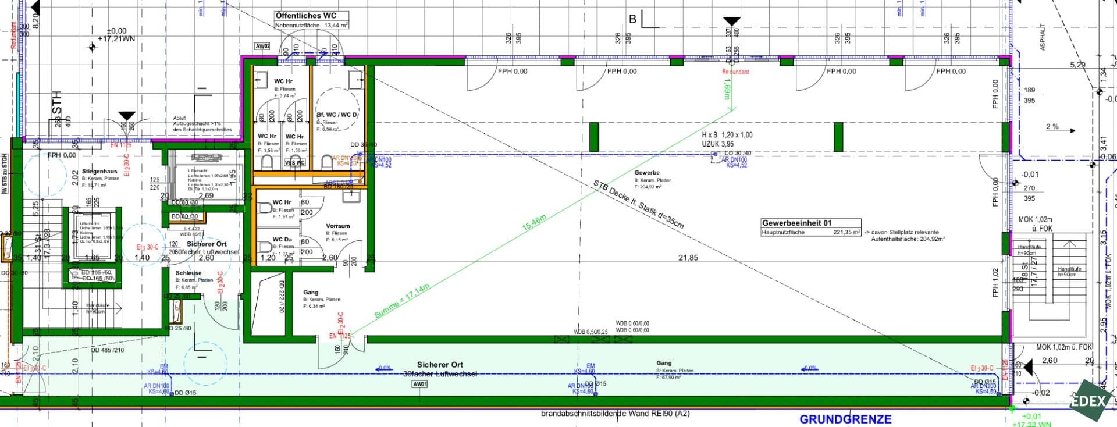The width and height of the screenshot is (1117, 427).
Task: Select the Gewerbeeinheit 01 title box
Action: click(789, 223)
